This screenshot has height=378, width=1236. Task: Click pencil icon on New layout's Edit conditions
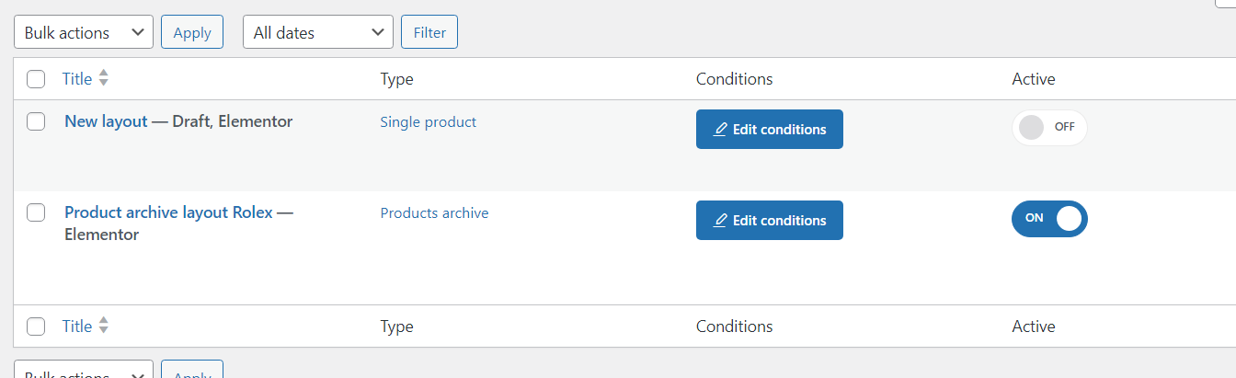pos(721,129)
